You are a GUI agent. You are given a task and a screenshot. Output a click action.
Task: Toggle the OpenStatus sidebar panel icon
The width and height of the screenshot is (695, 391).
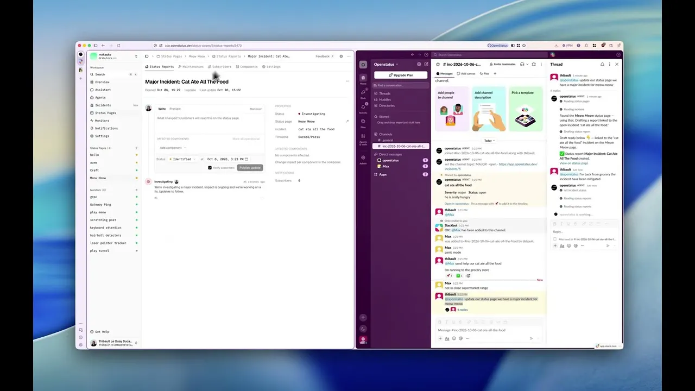[x=147, y=56]
